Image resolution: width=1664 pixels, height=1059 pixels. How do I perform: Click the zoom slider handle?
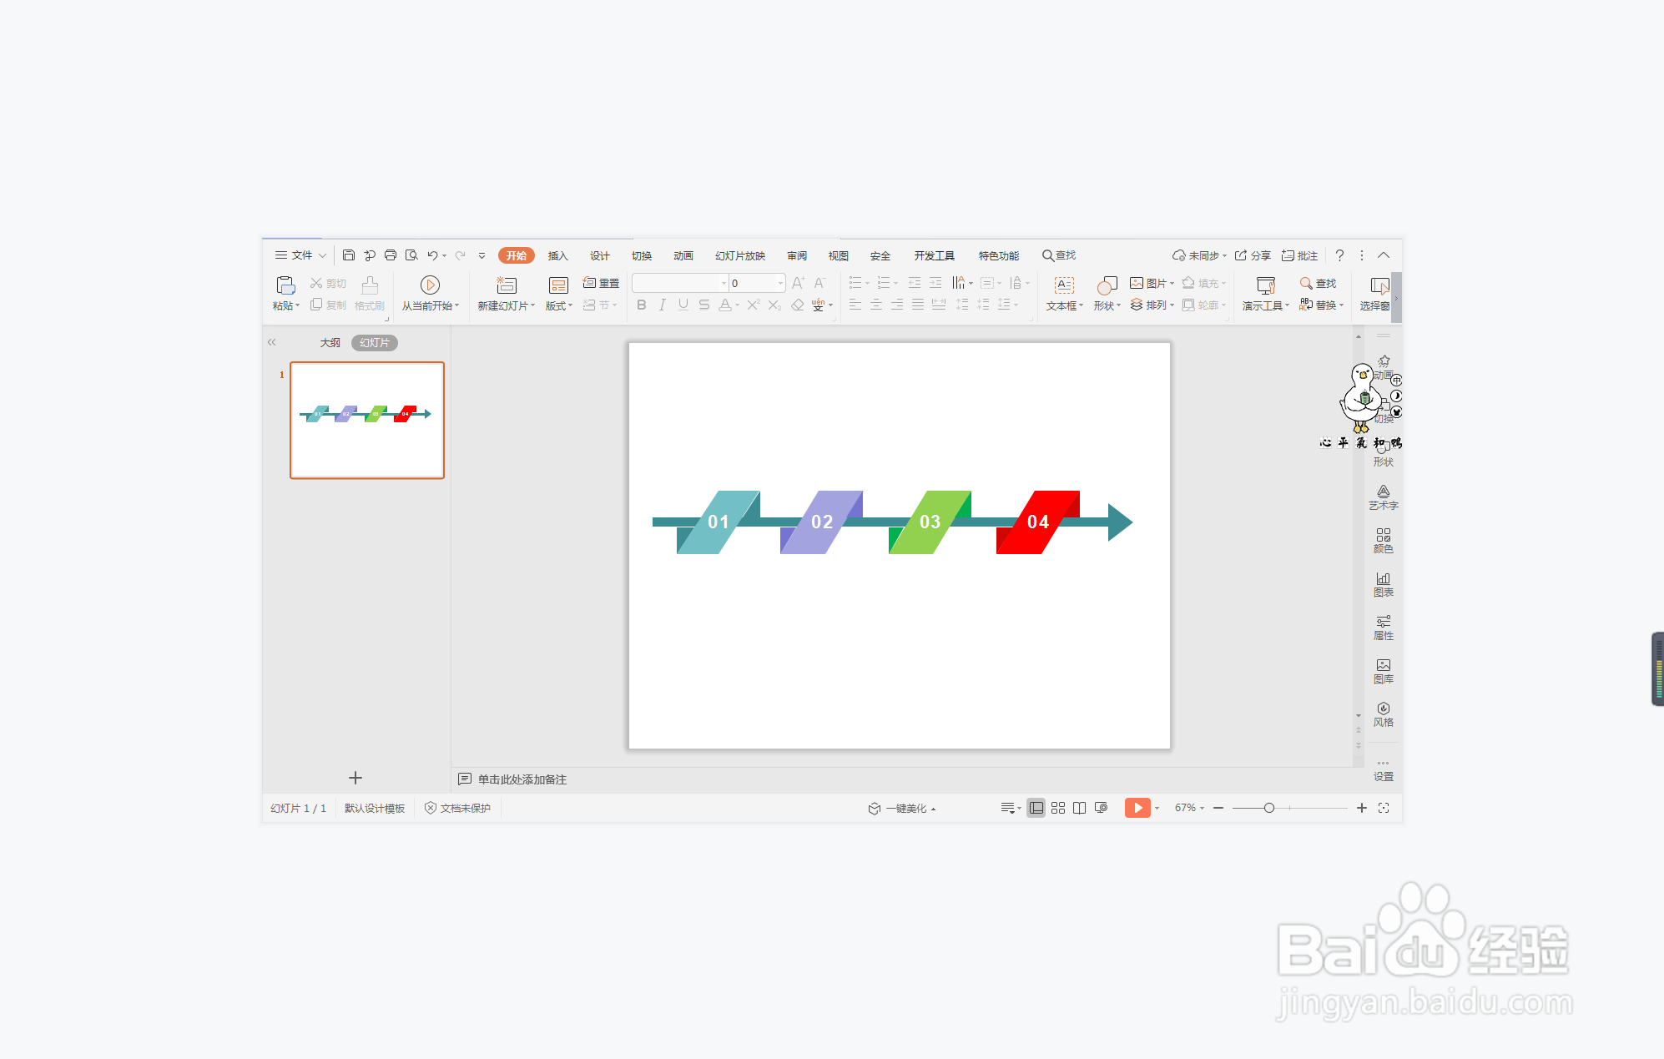tap(1268, 808)
